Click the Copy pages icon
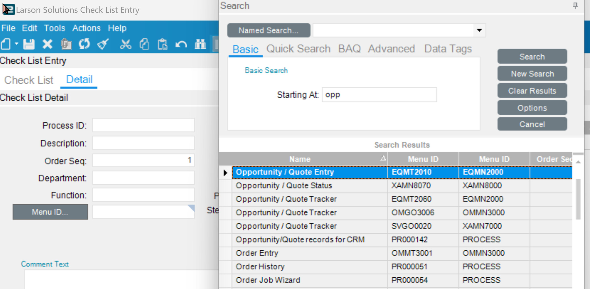 tap(144, 44)
